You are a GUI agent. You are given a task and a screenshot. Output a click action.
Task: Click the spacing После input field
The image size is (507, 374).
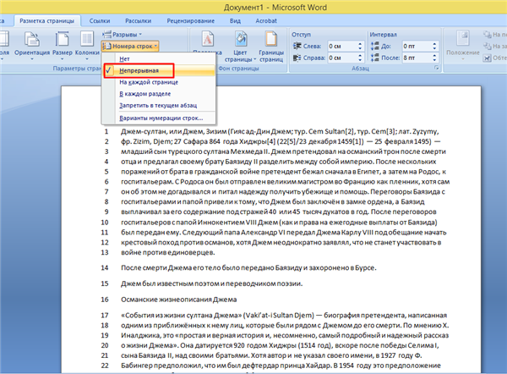tap(416, 58)
